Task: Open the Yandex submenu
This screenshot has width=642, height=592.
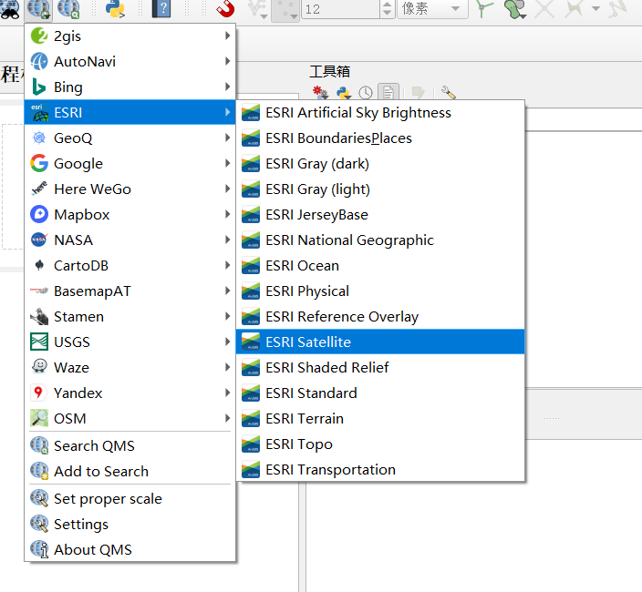Action: 129,393
